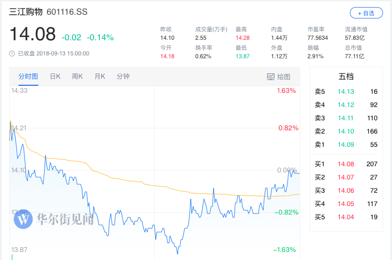This screenshot has width=392, height=260.
Task: Switch to the 分时图 tab
Action: coord(28,76)
